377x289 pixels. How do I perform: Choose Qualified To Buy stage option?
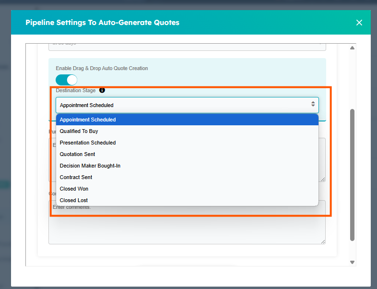click(x=187, y=131)
